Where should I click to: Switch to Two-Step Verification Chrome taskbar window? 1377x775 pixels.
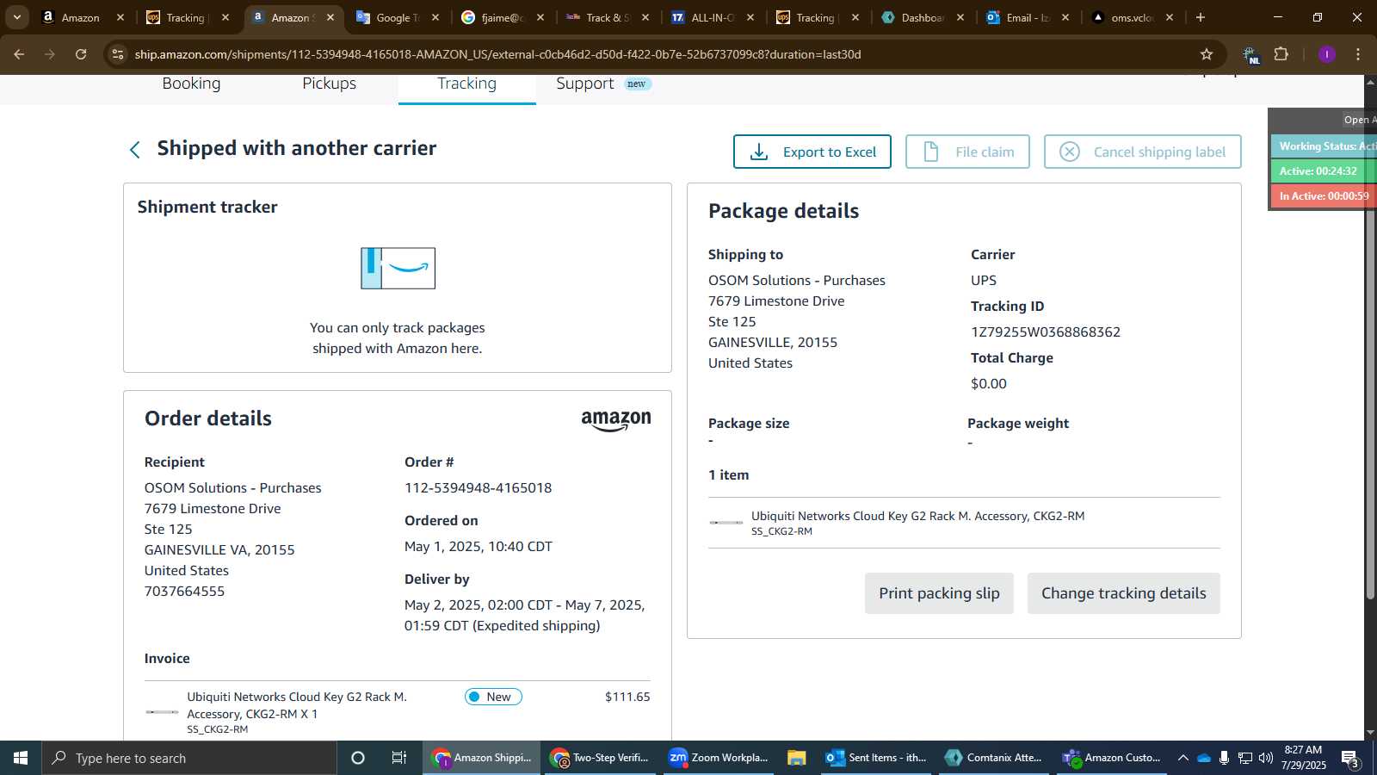[601, 758]
